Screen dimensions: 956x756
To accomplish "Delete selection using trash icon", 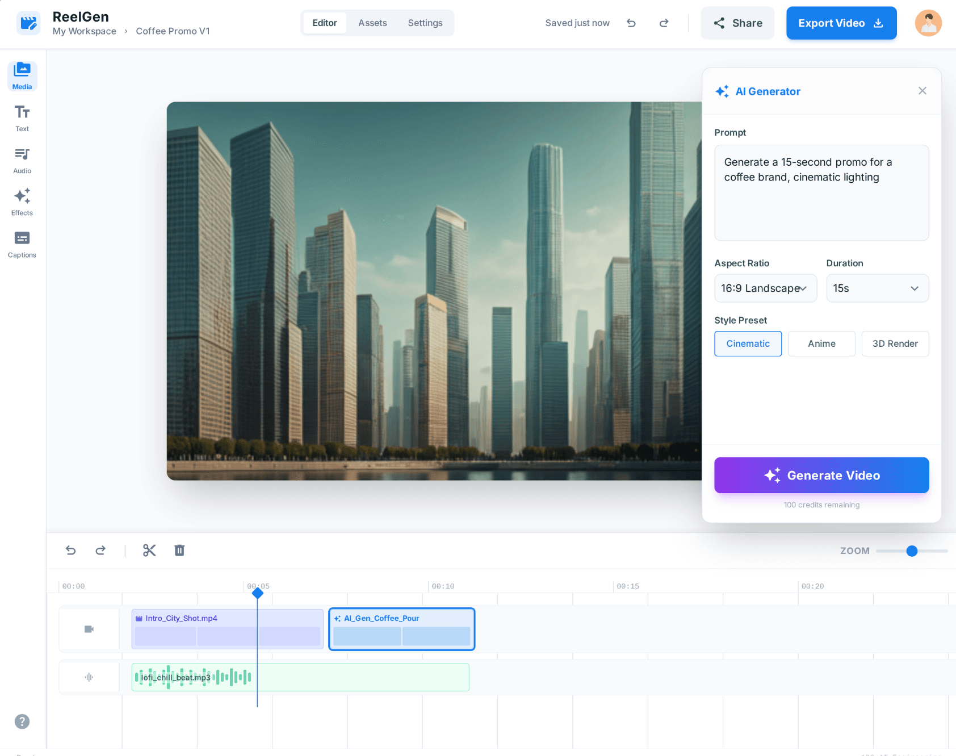I will coord(179,550).
